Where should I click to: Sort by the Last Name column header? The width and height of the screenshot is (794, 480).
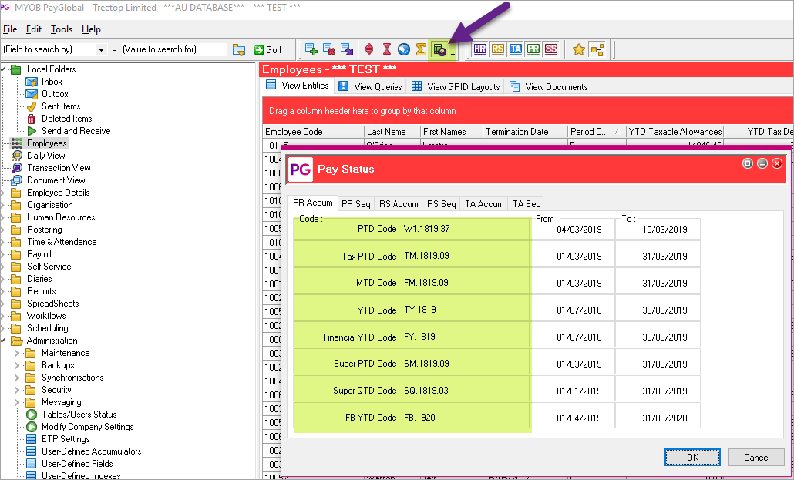click(392, 132)
